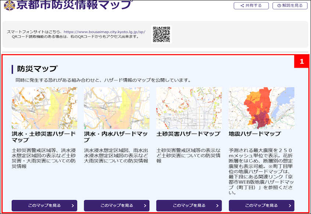Image resolution: width=311 pixels, height=214 pixels.
Task: Click the 京都市防災情報マップ page title
Action: coord(74,5)
